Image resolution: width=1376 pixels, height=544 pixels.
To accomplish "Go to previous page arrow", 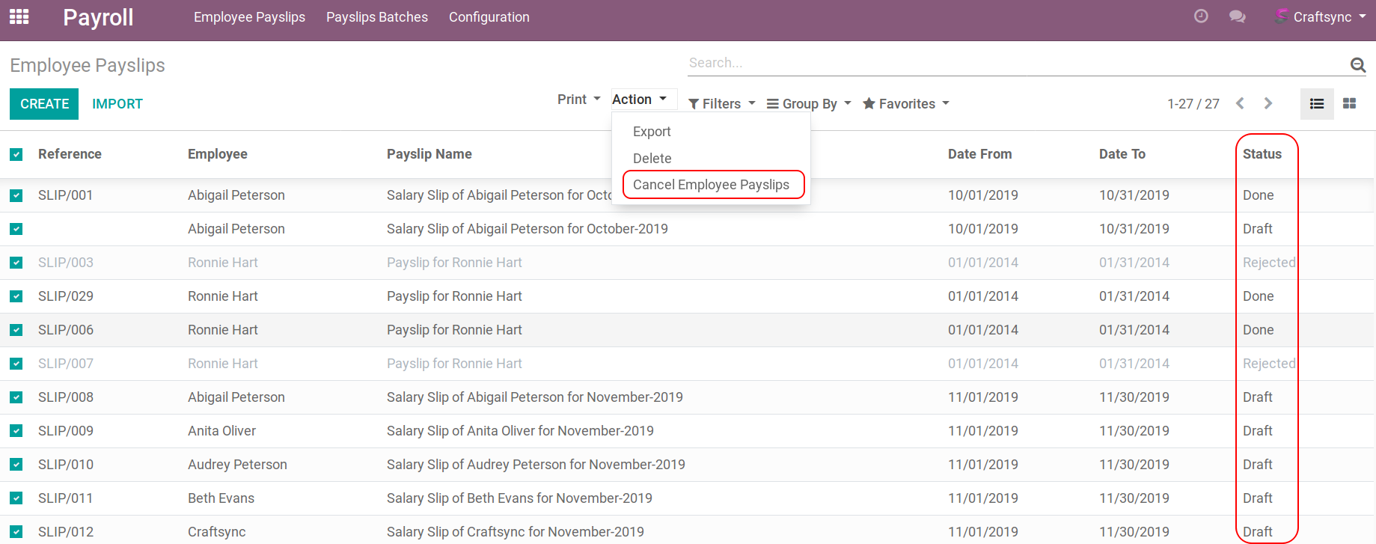I will coord(1240,103).
